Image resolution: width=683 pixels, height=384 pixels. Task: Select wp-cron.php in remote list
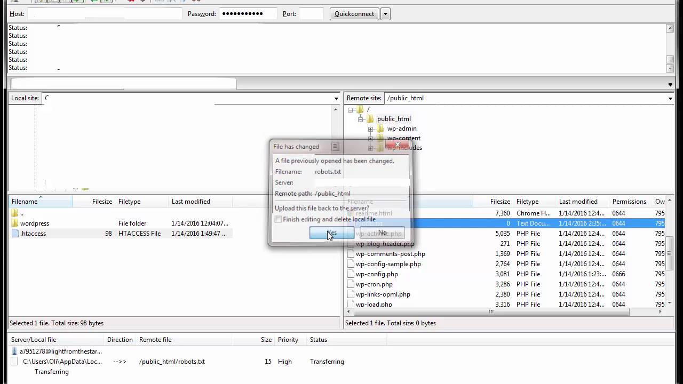374,284
